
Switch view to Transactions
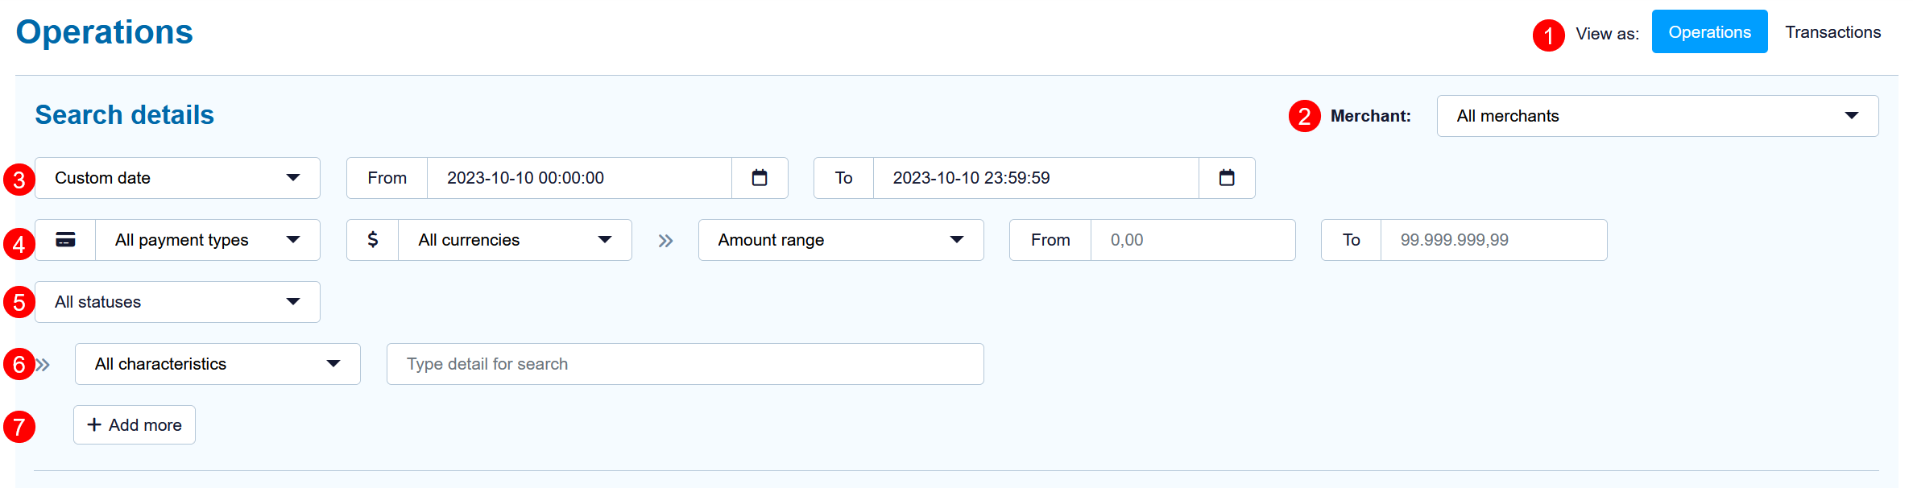click(x=1832, y=32)
